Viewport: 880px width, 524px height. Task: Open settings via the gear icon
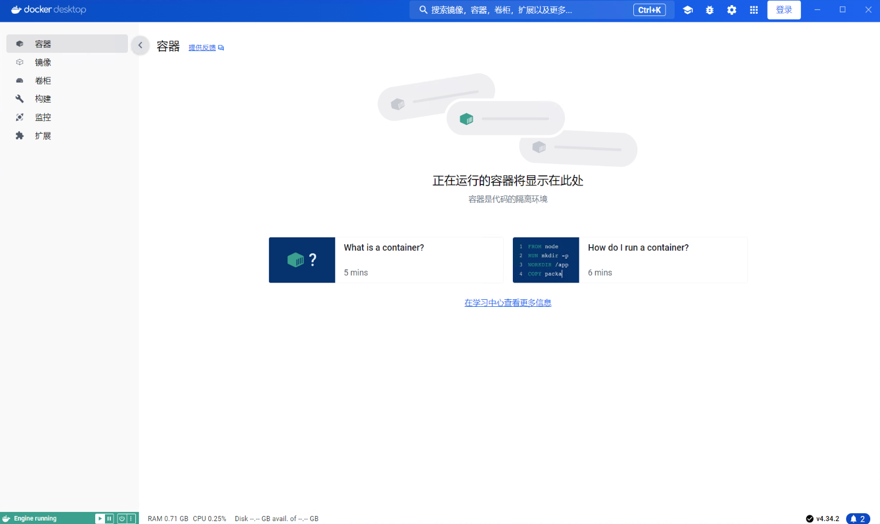click(x=731, y=10)
